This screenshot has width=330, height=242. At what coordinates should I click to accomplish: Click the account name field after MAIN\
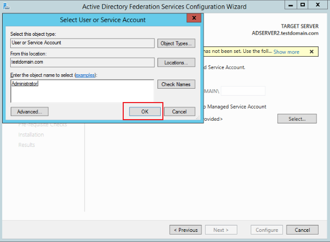coord(243,91)
